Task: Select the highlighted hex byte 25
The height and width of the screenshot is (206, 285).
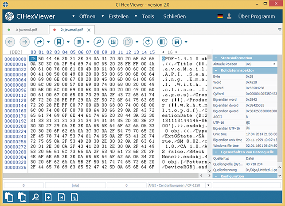Action: point(33,58)
